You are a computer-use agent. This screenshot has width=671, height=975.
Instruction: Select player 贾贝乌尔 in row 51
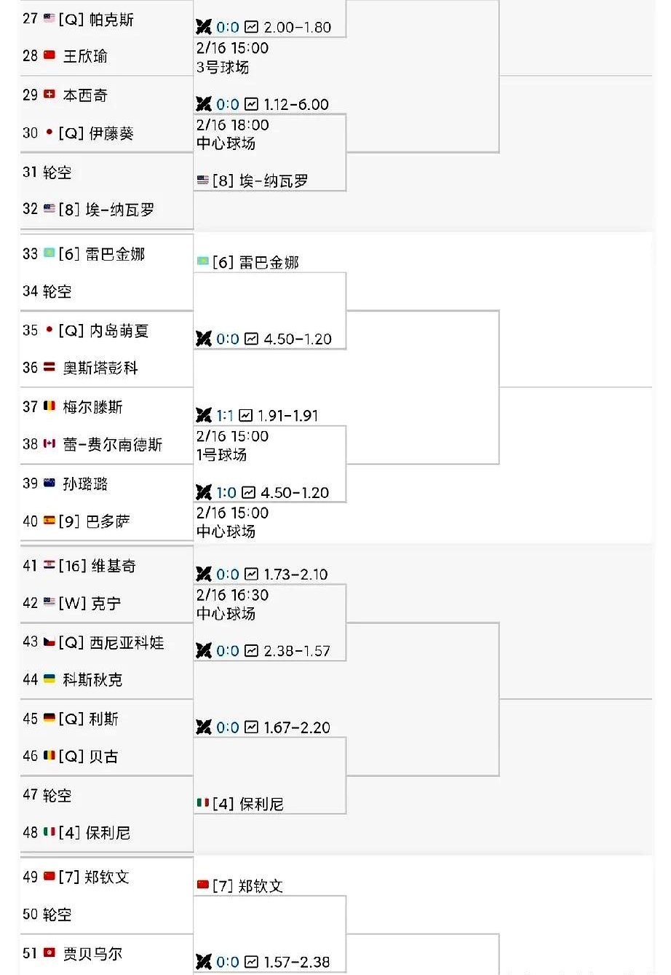92,953
